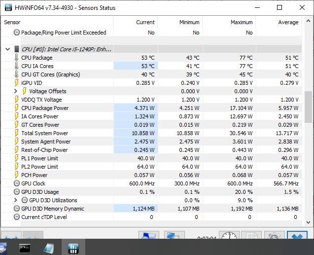314x255 pixels.
Task: Click CPU GT Cores maximum 45 °C
Action: 246,74
